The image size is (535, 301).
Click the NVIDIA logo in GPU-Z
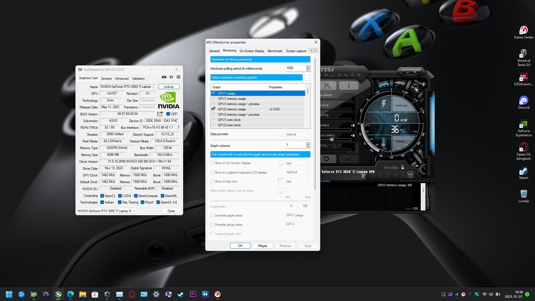tap(169, 100)
